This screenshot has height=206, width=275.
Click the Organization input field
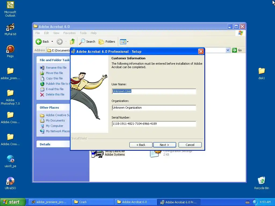point(154,108)
